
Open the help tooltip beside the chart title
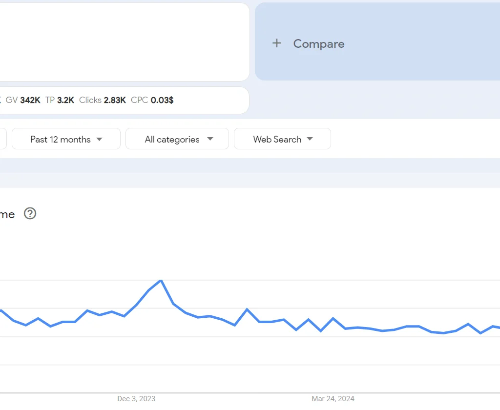coord(30,214)
